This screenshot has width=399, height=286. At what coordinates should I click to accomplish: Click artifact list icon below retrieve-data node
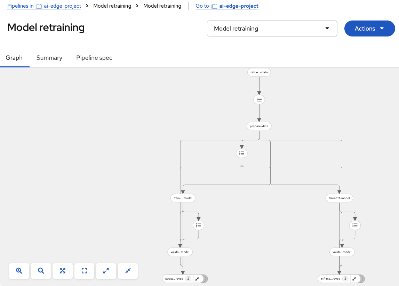pos(259,99)
